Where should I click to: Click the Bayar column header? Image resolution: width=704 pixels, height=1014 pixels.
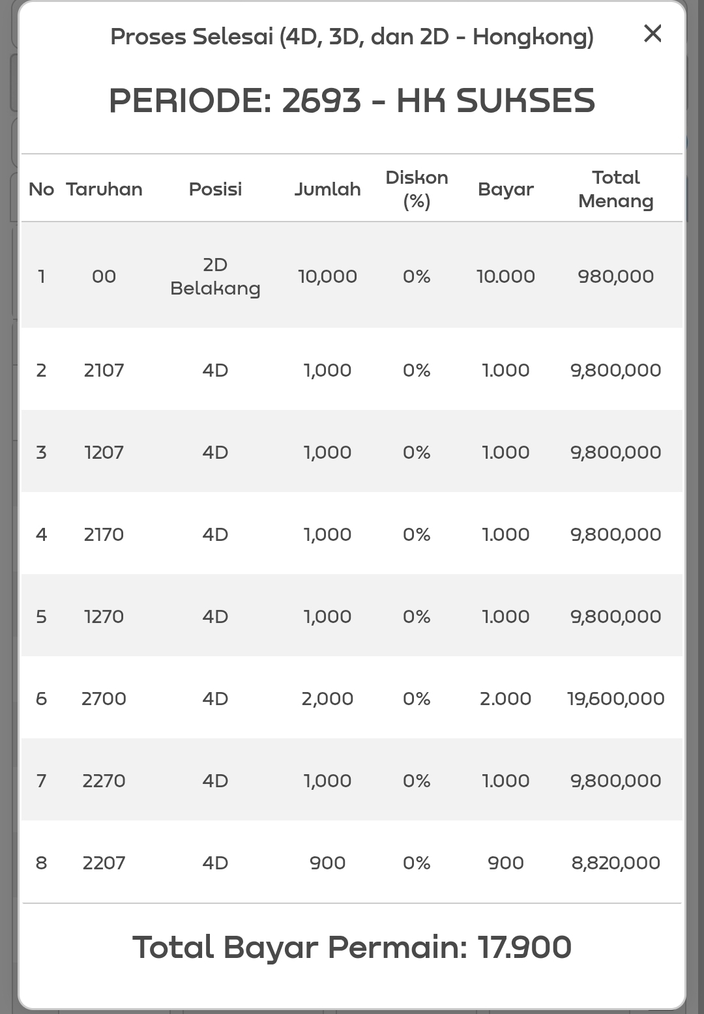(x=505, y=189)
